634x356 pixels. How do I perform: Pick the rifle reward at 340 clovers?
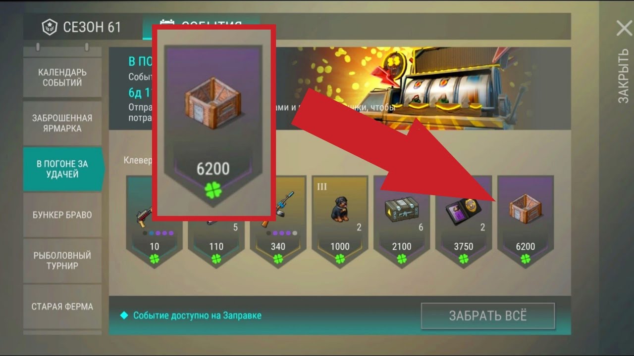click(x=278, y=221)
